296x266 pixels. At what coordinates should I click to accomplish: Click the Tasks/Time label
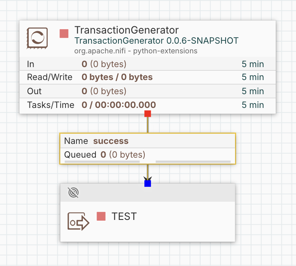click(x=51, y=105)
